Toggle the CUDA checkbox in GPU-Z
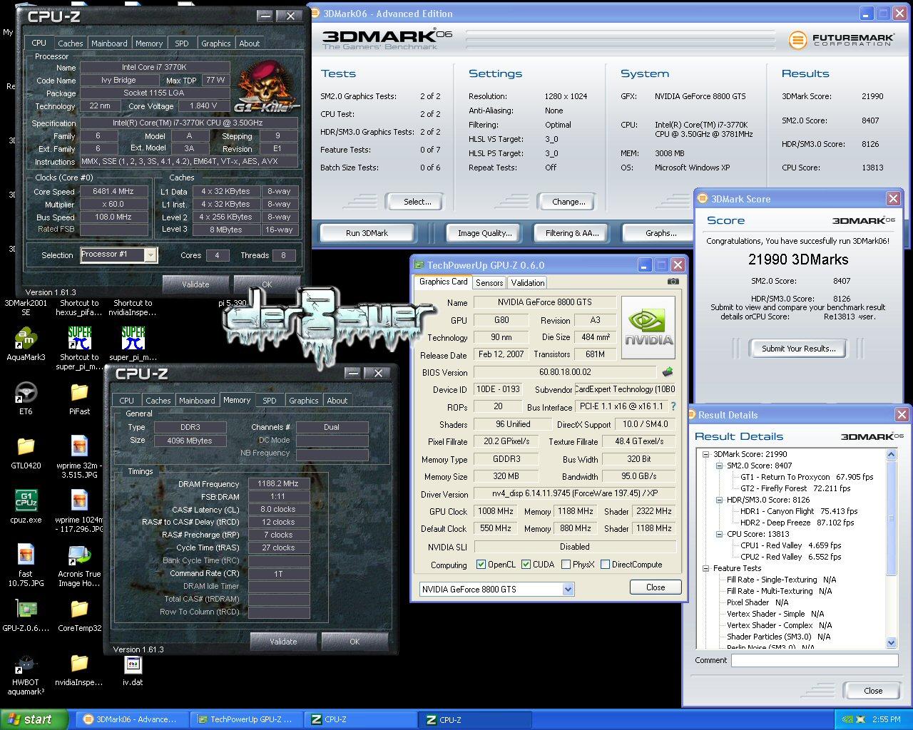Viewport: 913px width, 730px height. (x=526, y=565)
